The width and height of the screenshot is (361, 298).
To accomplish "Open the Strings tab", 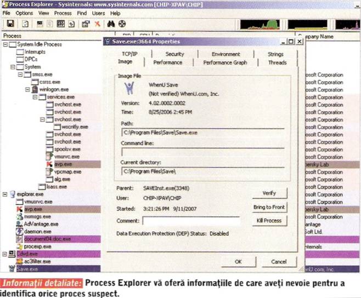I will (275, 54).
